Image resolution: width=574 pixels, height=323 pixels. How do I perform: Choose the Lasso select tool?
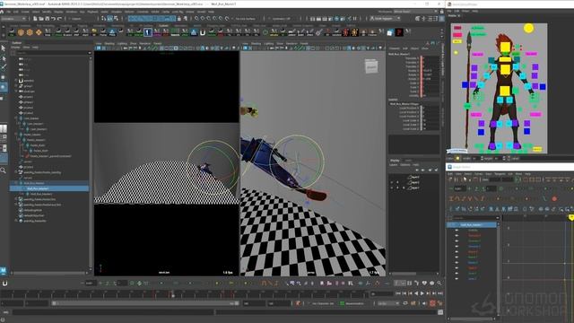pyautogui.click(x=4, y=58)
